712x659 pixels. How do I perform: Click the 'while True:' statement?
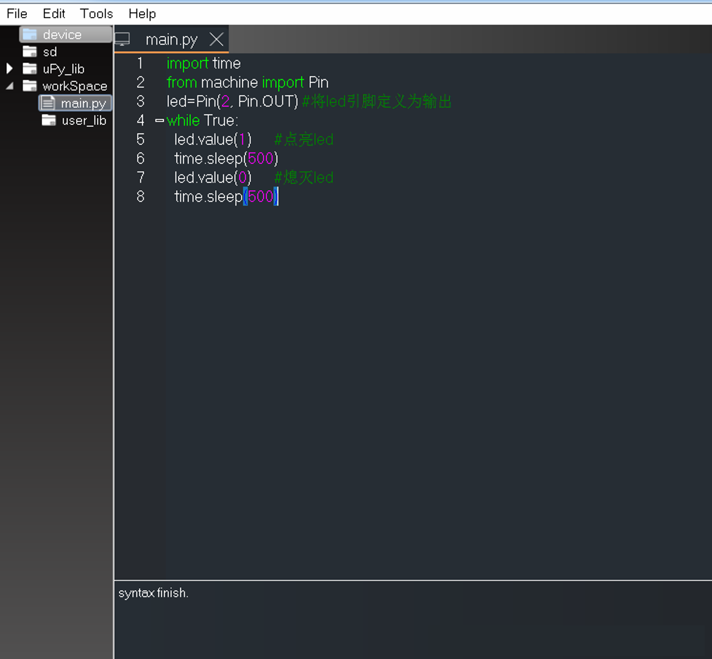202,120
